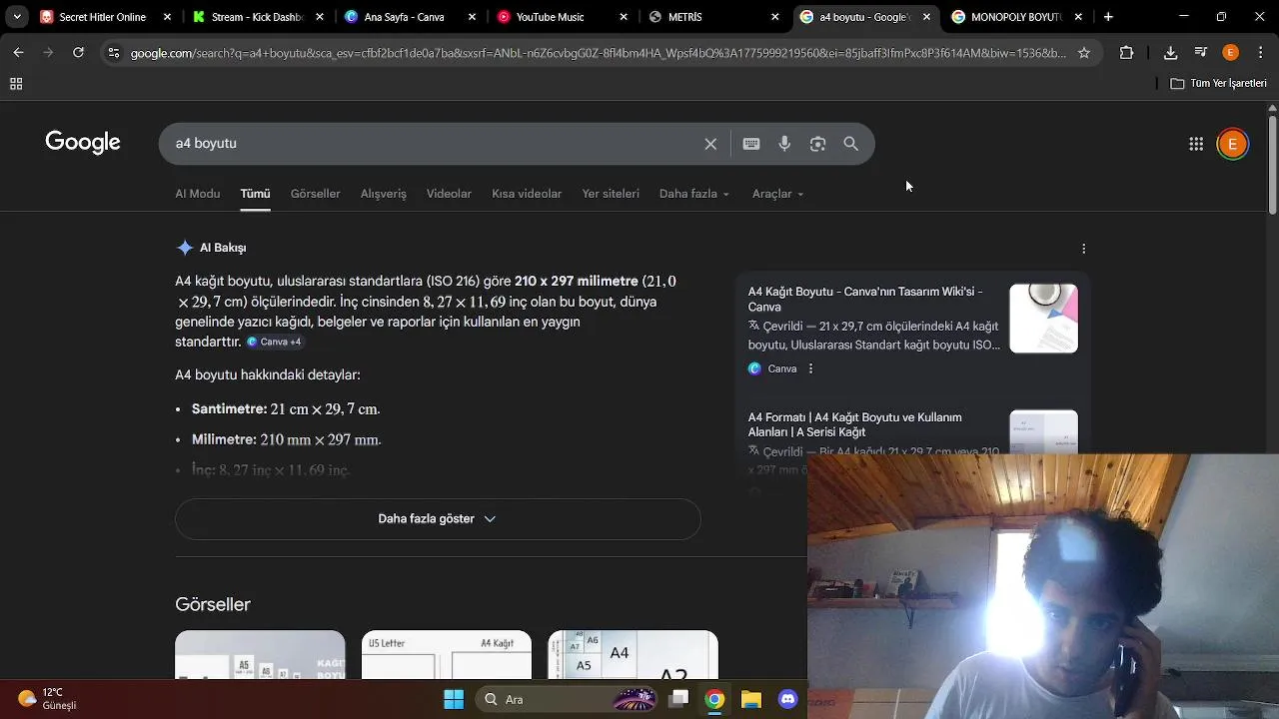Click the browser address bar URL

pos(598,53)
